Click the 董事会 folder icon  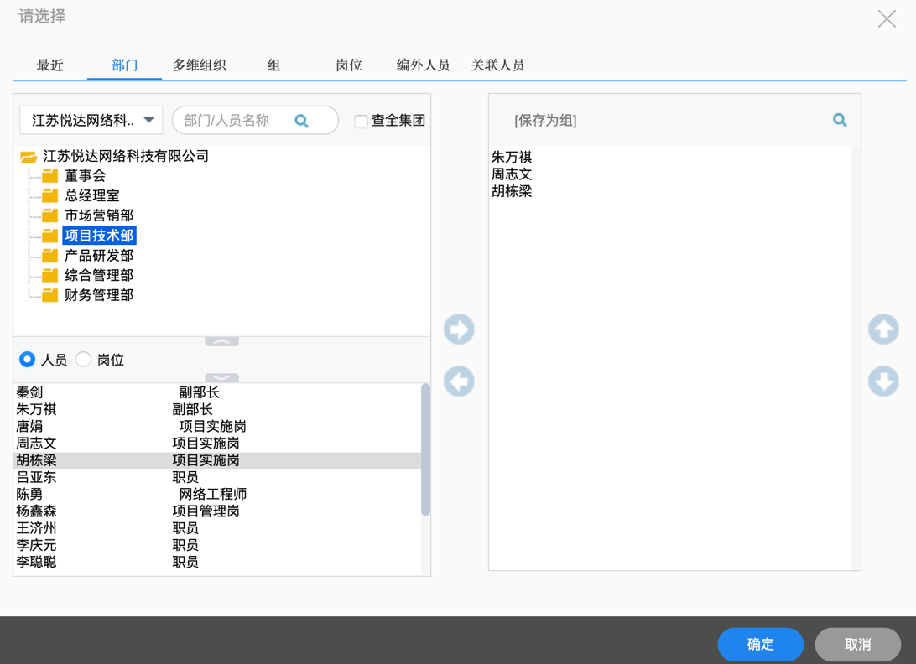click(x=49, y=176)
